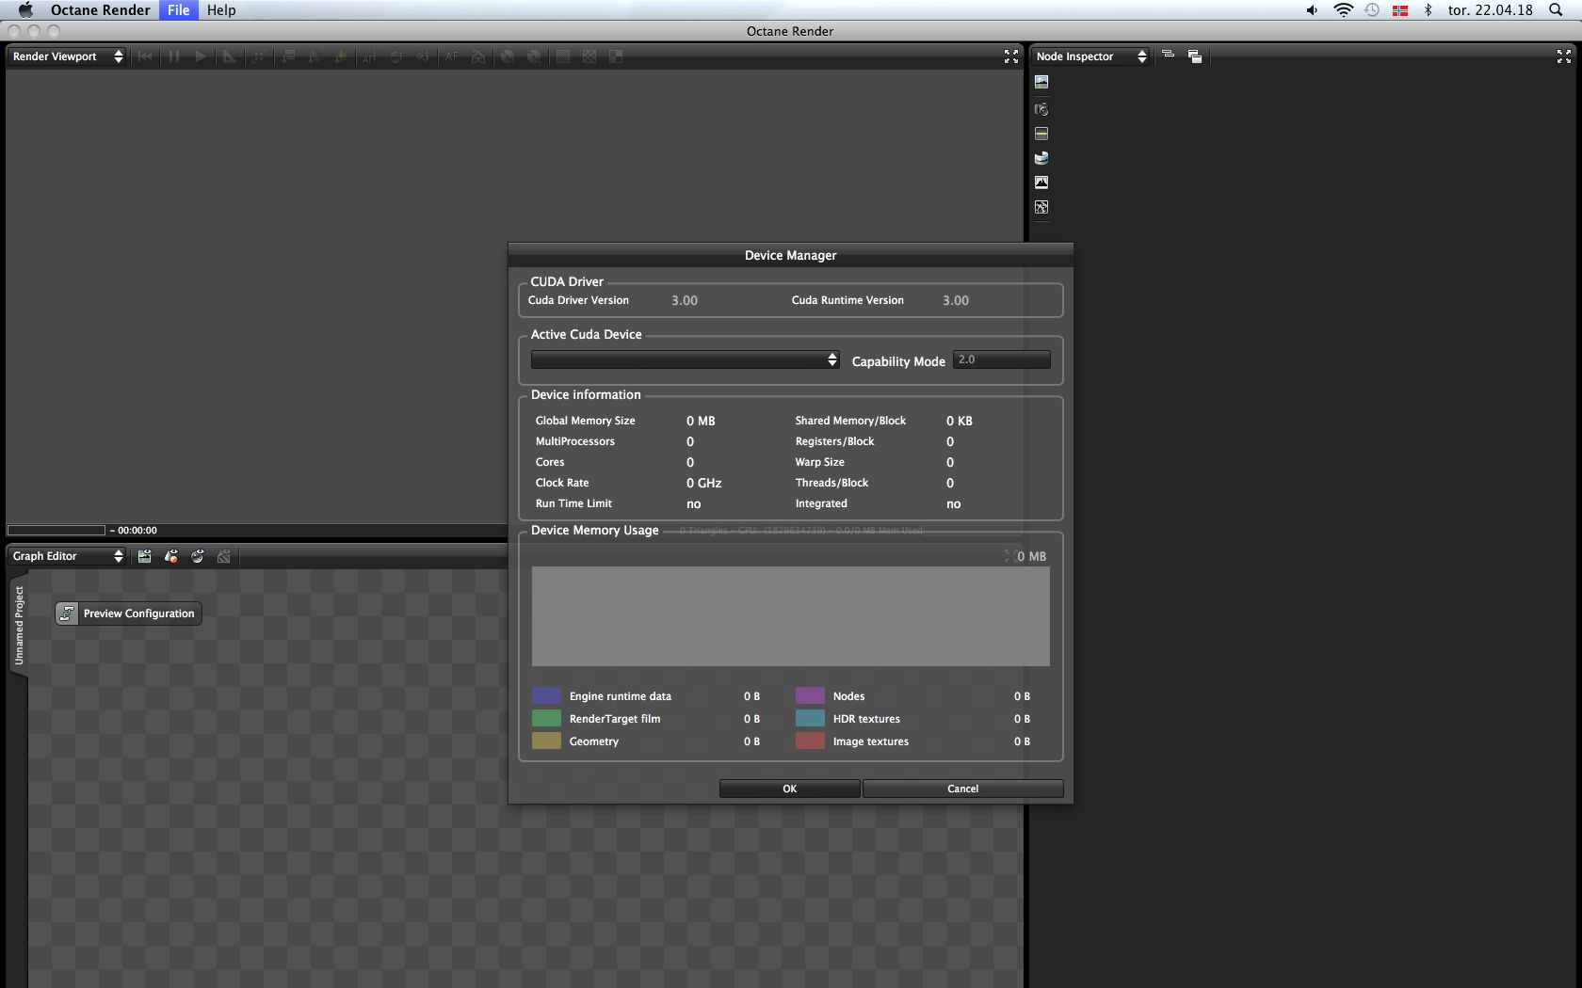Click the AF autofocus toolbar icon
The width and height of the screenshot is (1582, 988).
[x=452, y=56]
